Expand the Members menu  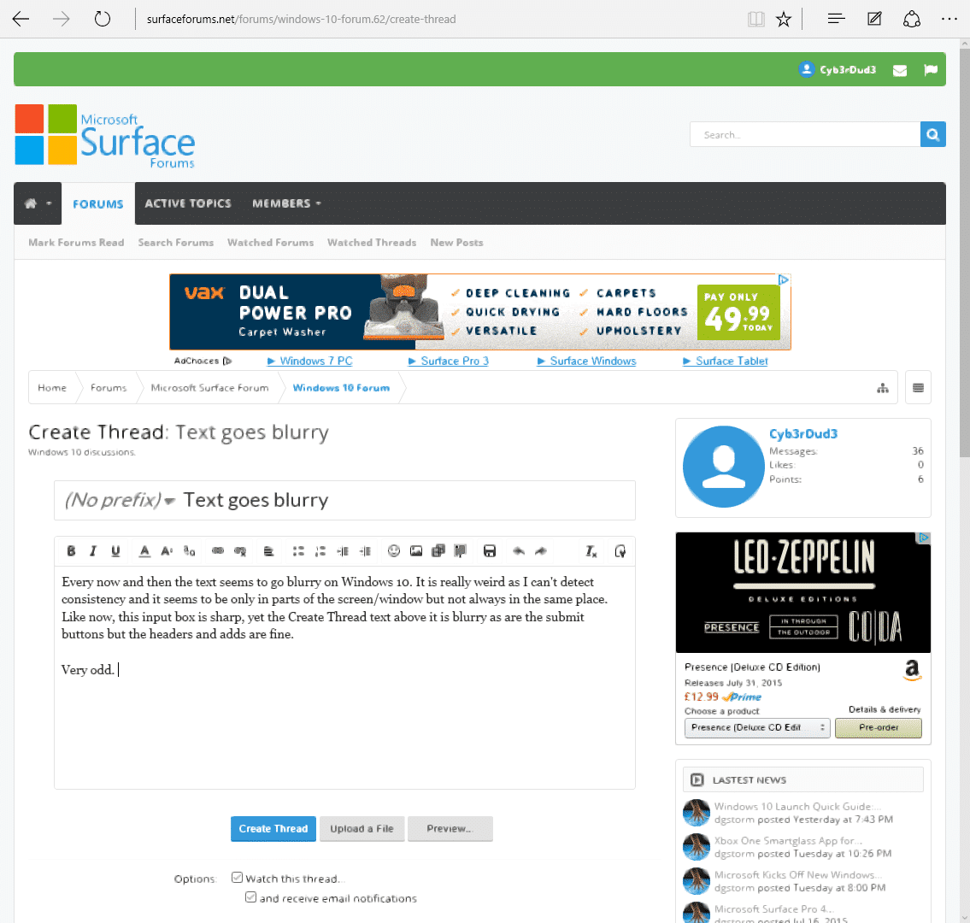pyautogui.click(x=286, y=203)
